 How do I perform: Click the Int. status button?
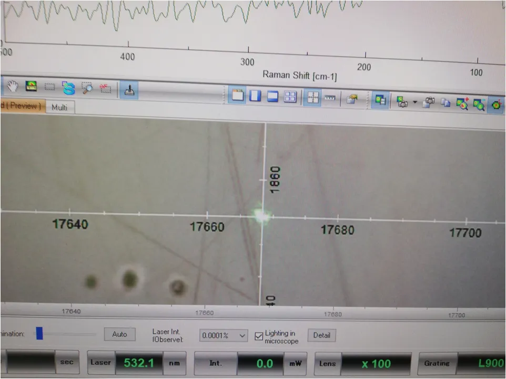click(x=216, y=363)
